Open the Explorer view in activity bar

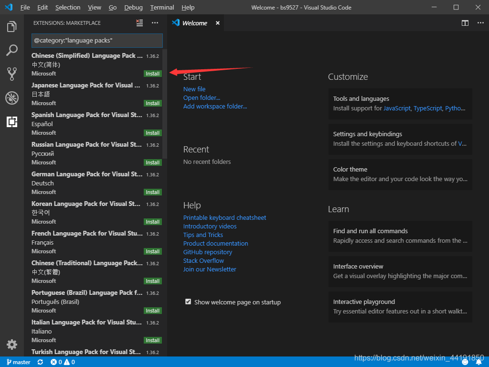coord(12,27)
